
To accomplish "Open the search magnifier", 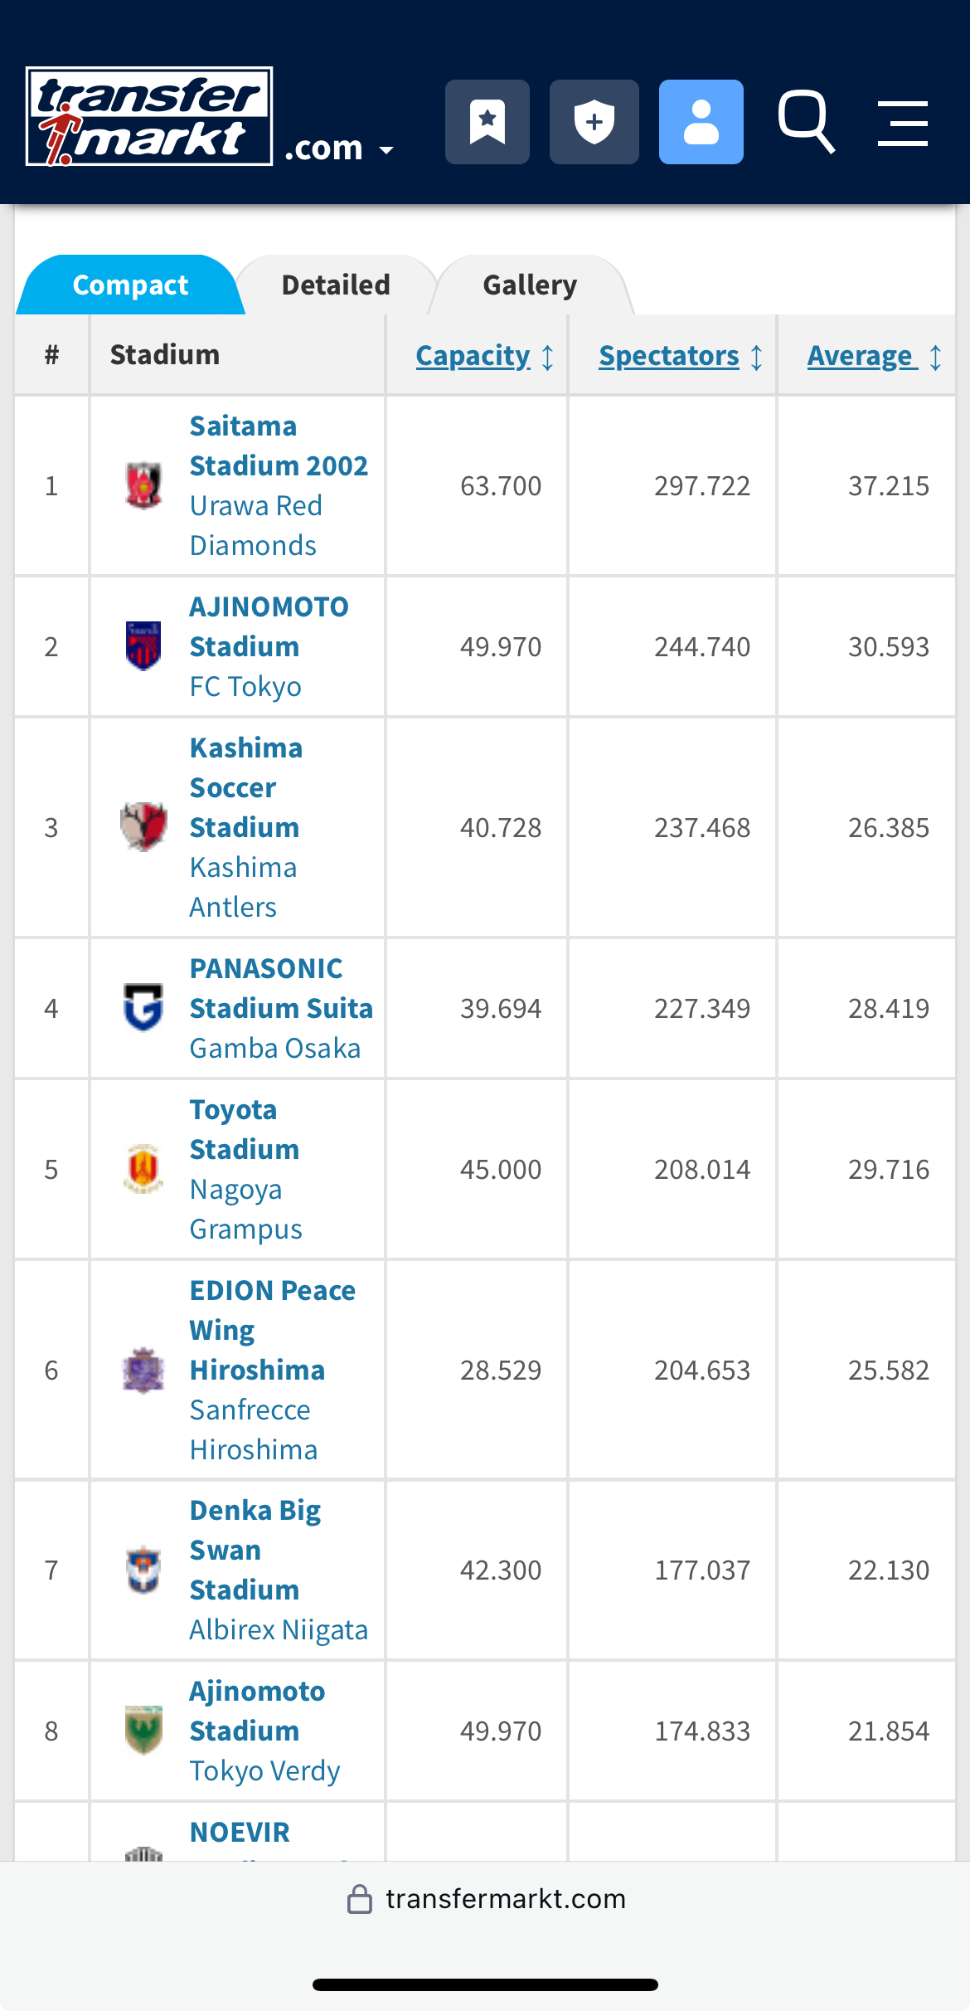I will (806, 123).
